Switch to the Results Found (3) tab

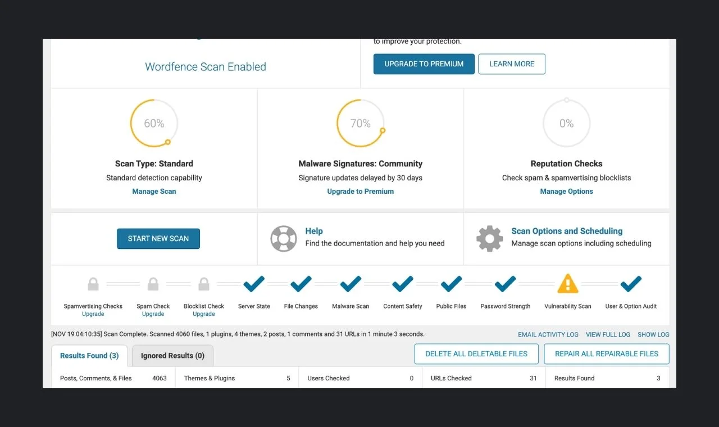pyautogui.click(x=89, y=356)
